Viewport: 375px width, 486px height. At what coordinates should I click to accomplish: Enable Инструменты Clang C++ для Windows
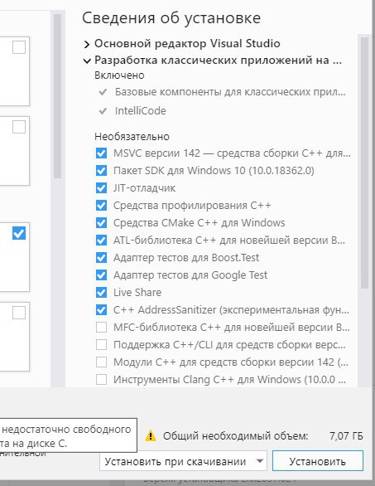(x=101, y=379)
